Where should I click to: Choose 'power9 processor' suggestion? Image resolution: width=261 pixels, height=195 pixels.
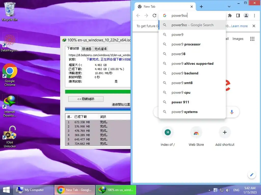click(192, 44)
